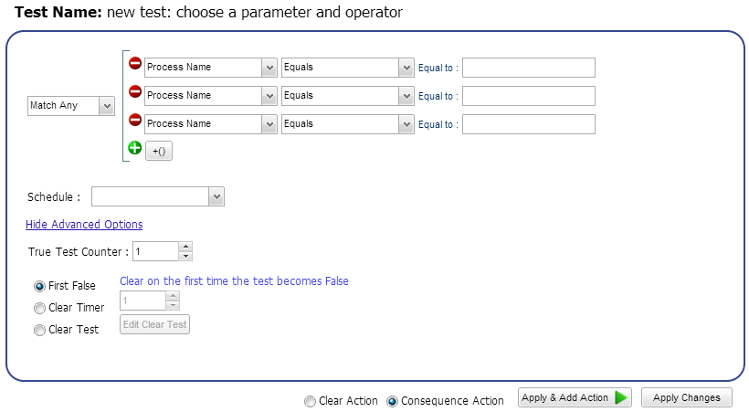The width and height of the screenshot is (749, 412).
Task: Increment the True Test Counter value
Action: coord(185,246)
